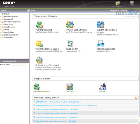Click the Vytvořit uživatelskou skupinu icon

tap(101, 24)
